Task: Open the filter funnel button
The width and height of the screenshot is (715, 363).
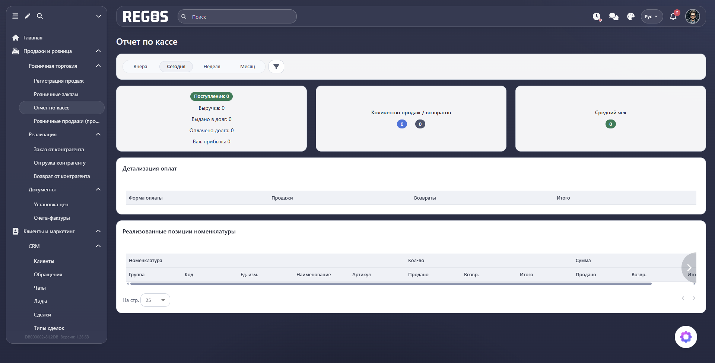Action: click(276, 67)
